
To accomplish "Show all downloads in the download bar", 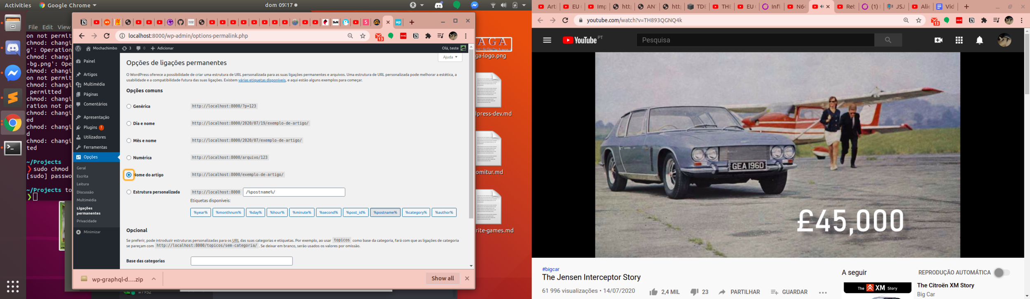I will 442,278.
